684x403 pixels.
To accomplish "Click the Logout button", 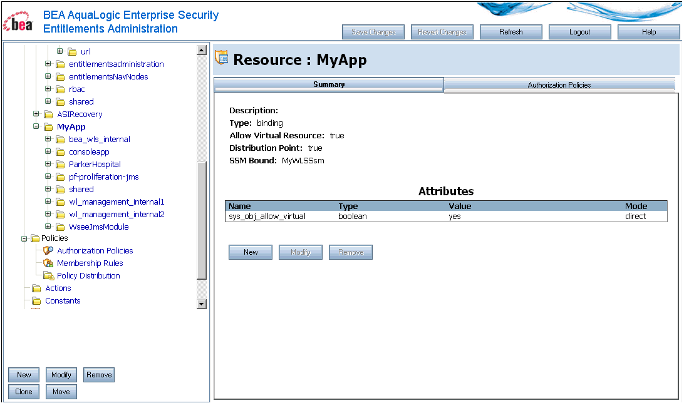I will [580, 32].
